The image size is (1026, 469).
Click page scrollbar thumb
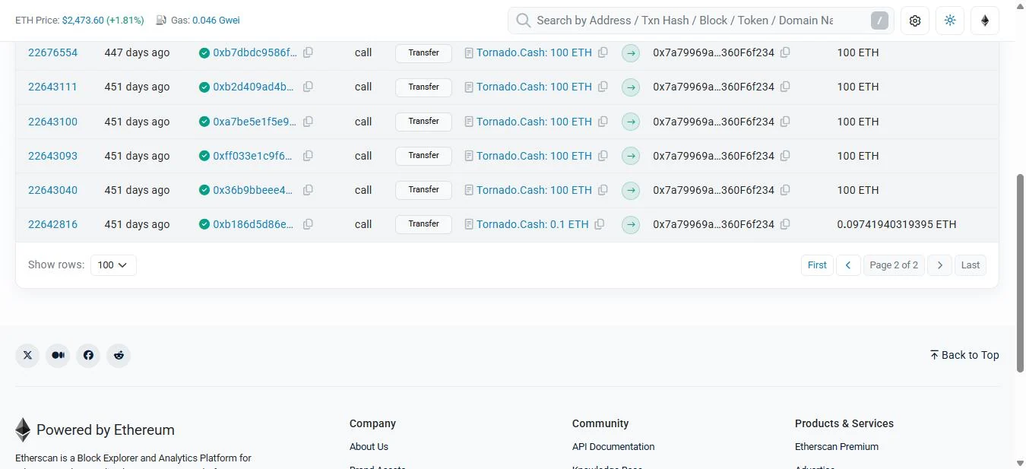click(x=1020, y=273)
